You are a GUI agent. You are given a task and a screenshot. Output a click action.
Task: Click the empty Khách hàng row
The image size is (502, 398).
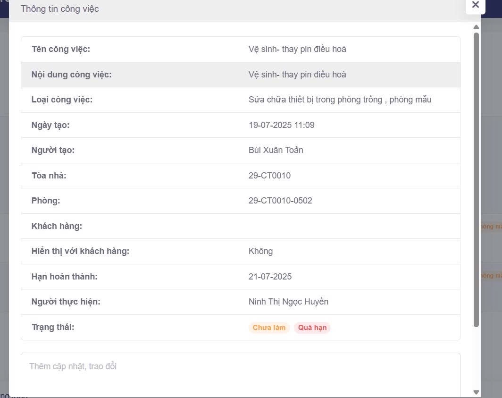[x=240, y=226]
